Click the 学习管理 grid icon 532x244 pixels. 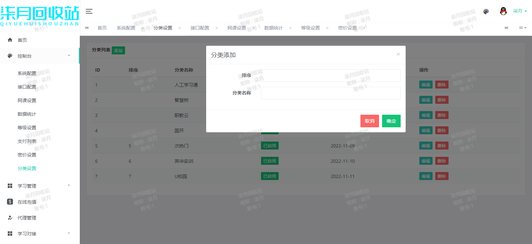[10, 186]
